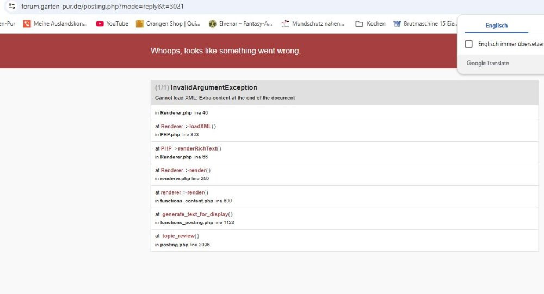Click the 'Whoops, looks like something went wrong' banner
Screen dimensions: 544x294
pyautogui.click(x=225, y=51)
